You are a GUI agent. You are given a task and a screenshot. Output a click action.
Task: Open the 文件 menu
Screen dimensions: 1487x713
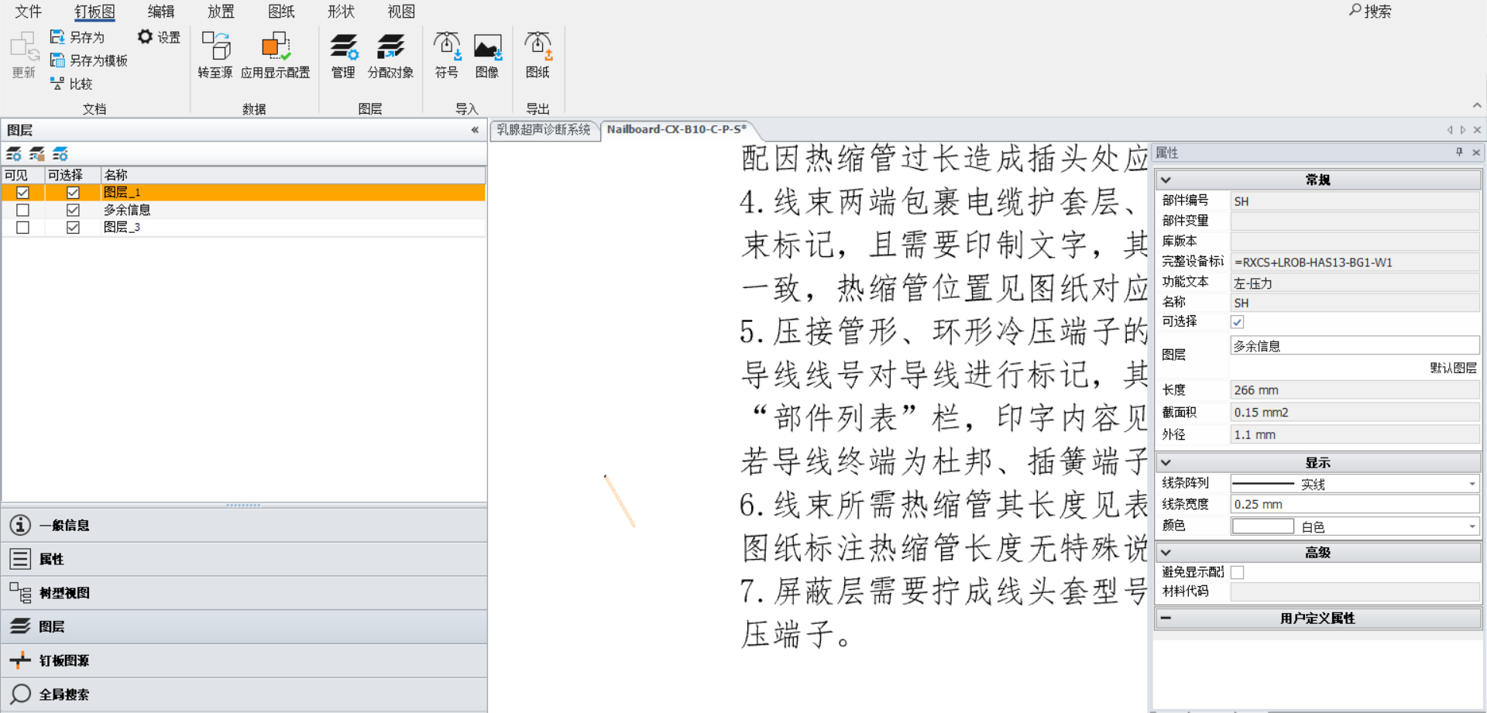[29, 12]
